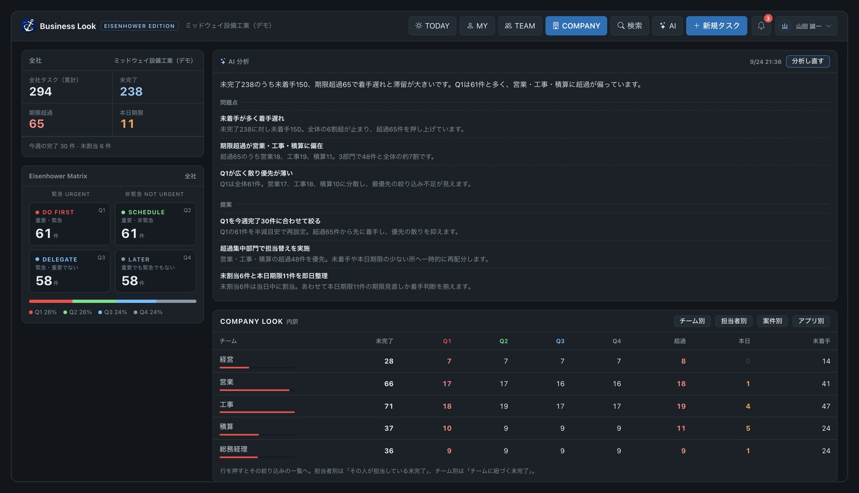Select the COMPANY view tab
This screenshot has height=493, width=859.
pyautogui.click(x=576, y=26)
